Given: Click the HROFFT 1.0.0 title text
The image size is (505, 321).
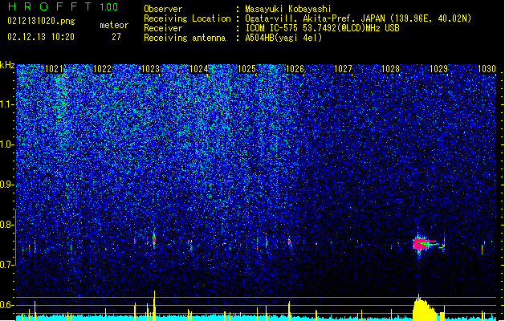Looking at the screenshot, I should pyautogui.click(x=63, y=6).
